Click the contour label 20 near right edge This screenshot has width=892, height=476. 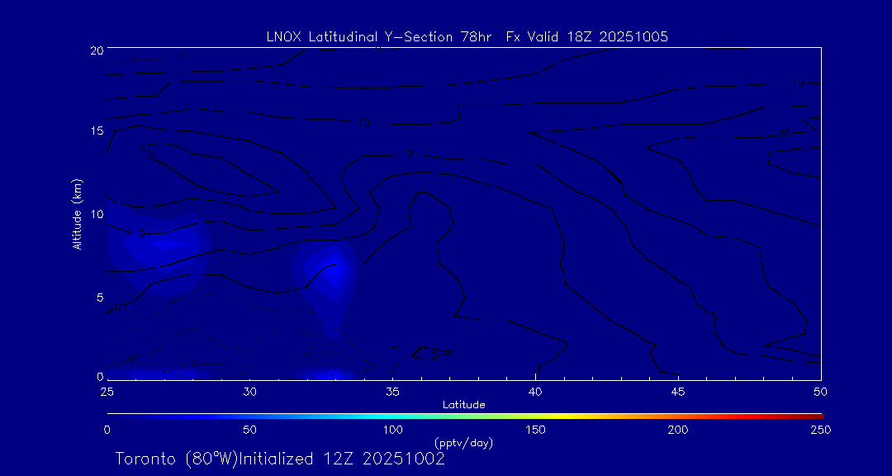tap(785, 133)
